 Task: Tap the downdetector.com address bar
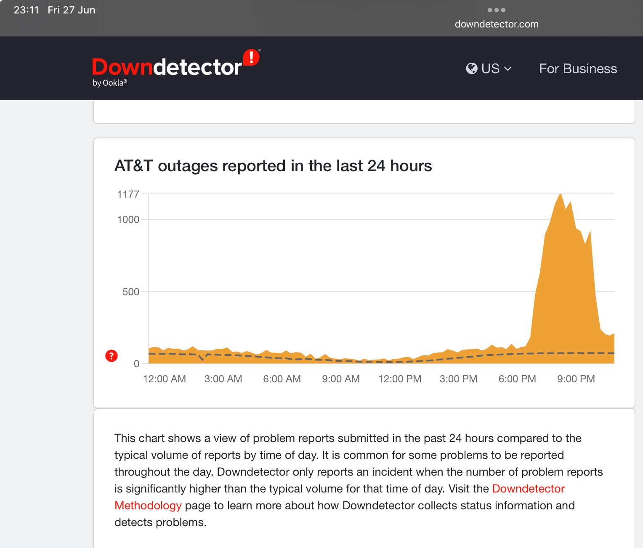tap(497, 24)
